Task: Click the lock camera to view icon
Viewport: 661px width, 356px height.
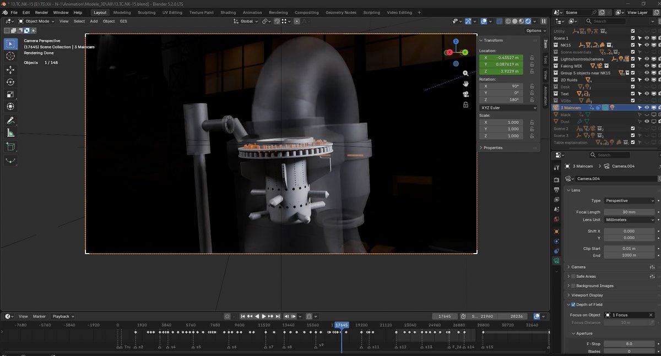Action: click(x=465, y=105)
